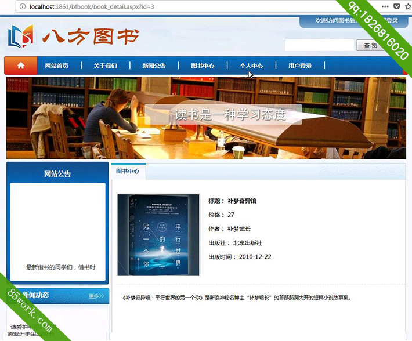Click the Pocket save icon in address bar
Screen dimensions: 412x341
[396, 6]
